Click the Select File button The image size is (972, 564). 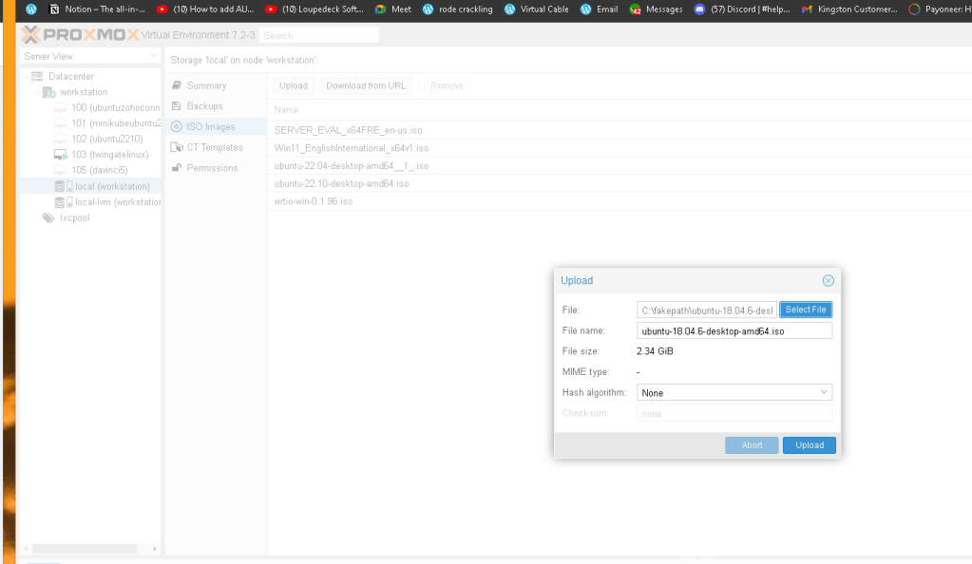click(x=805, y=310)
